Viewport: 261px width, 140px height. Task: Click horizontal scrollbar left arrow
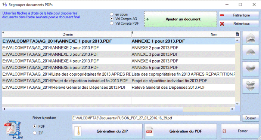4,109
